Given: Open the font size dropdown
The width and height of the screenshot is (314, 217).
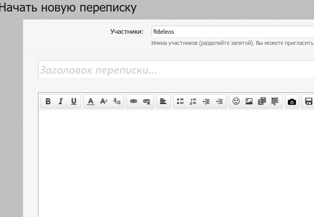Looking at the screenshot, I should pyautogui.click(x=103, y=101).
